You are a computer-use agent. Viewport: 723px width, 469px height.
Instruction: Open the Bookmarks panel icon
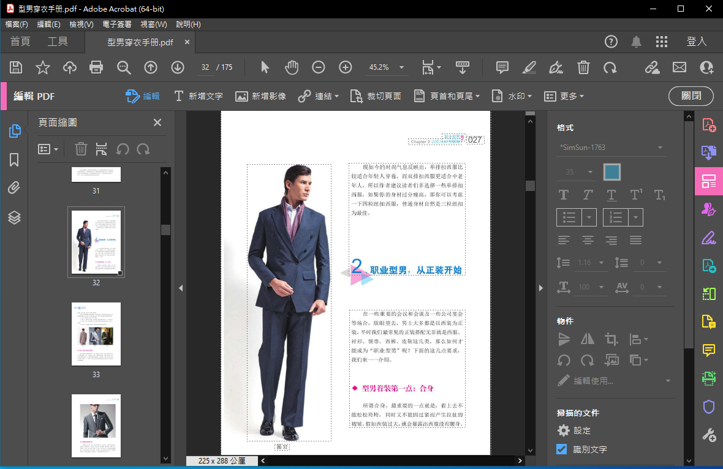(x=15, y=160)
